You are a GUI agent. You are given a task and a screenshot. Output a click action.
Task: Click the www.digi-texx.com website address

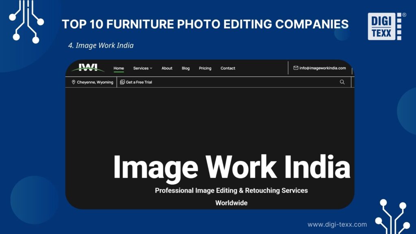(337, 224)
